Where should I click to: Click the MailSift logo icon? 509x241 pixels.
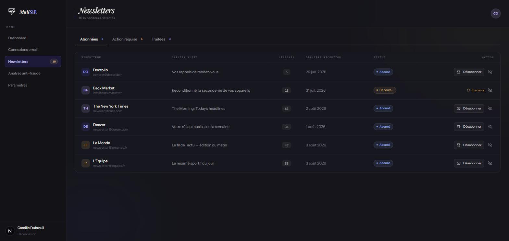coord(11,12)
